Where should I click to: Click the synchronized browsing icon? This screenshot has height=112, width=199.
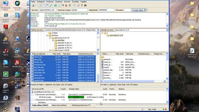coord(82,6)
